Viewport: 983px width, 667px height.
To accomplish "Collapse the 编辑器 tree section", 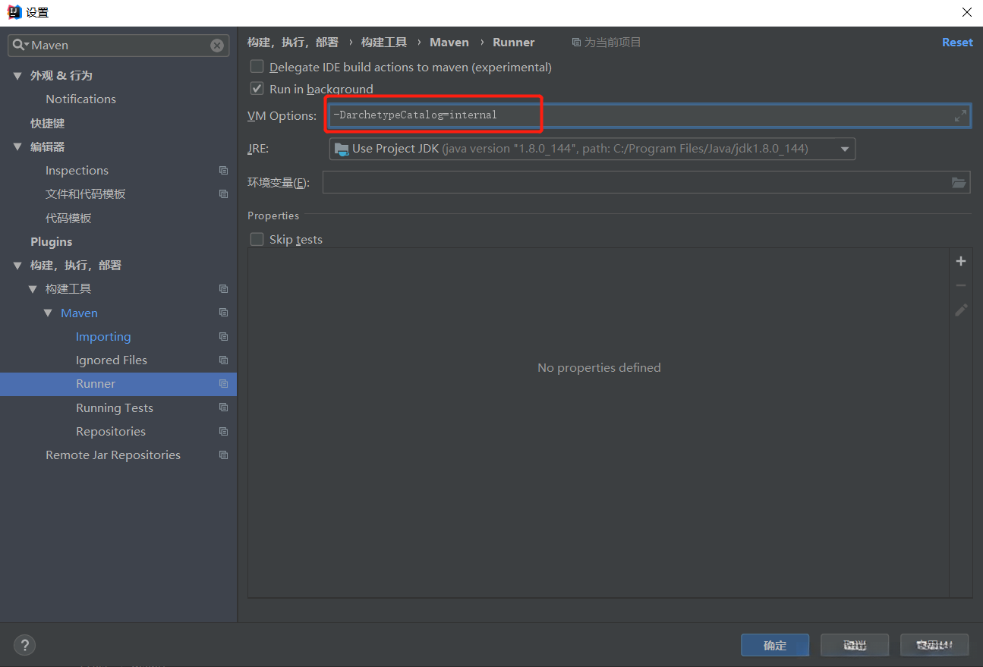I will click(18, 147).
